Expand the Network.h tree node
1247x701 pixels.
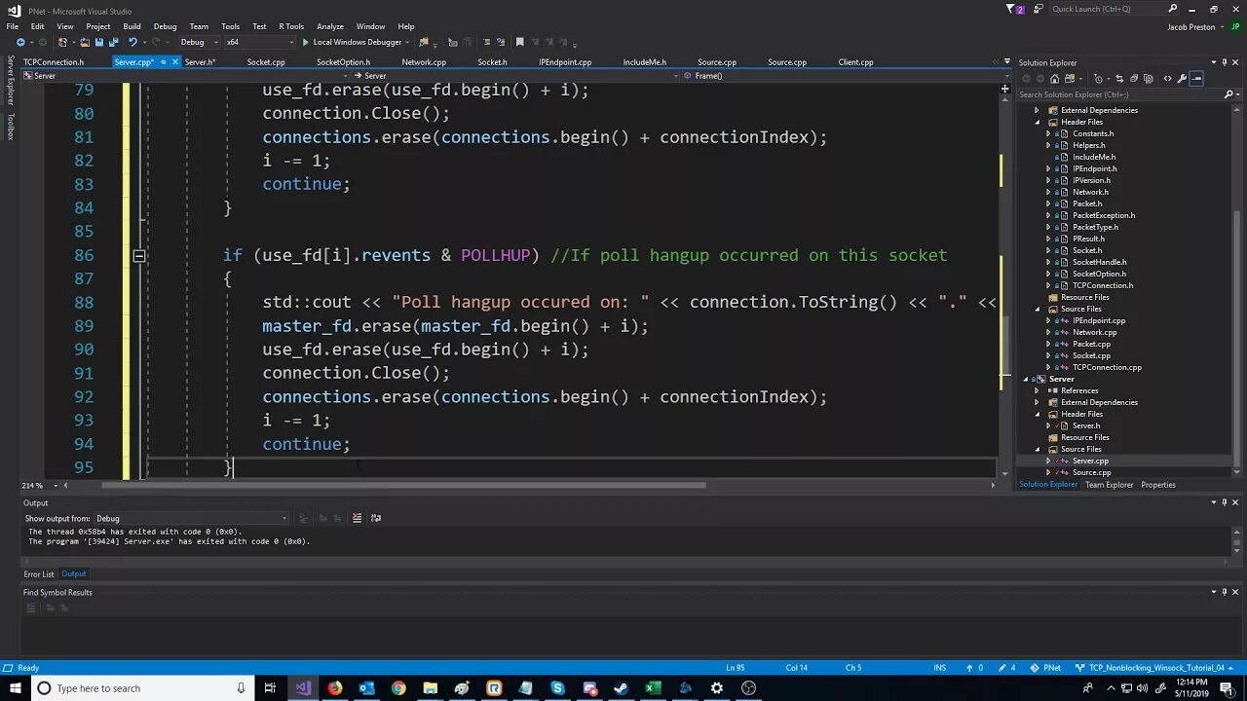1048,192
